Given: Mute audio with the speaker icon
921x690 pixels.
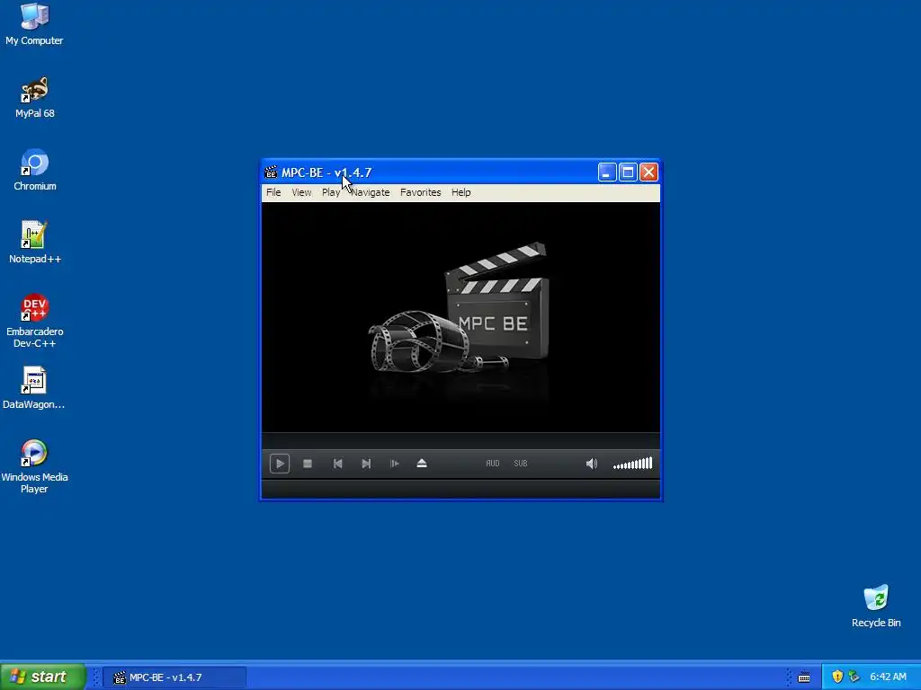Looking at the screenshot, I should [592, 464].
